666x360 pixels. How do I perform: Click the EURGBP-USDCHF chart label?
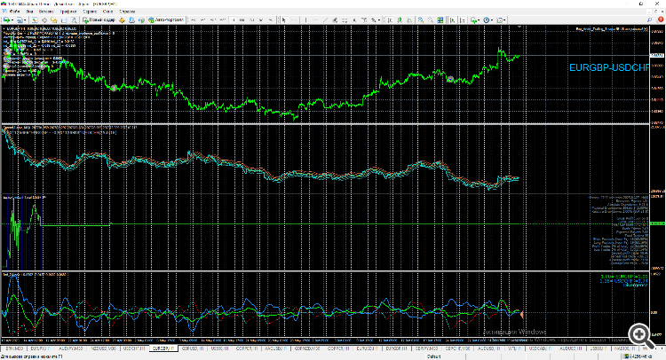[x=609, y=67]
